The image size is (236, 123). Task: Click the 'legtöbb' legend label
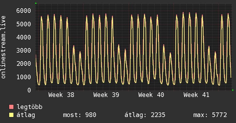click(29, 107)
